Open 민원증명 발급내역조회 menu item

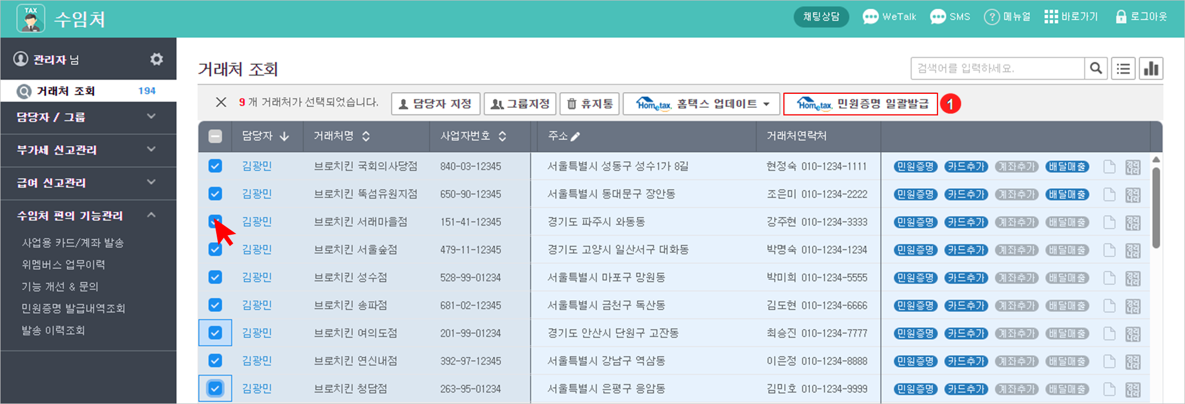pyautogui.click(x=73, y=309)
